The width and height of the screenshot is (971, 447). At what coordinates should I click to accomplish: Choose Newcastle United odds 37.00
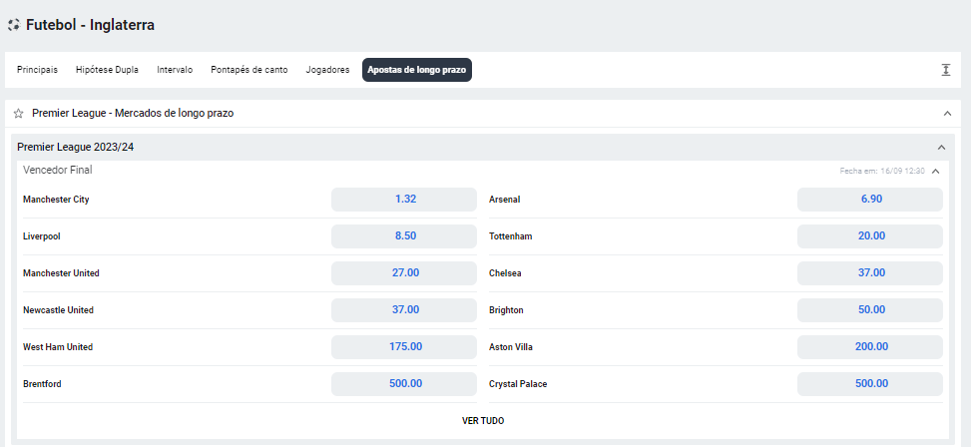[404, 310]
